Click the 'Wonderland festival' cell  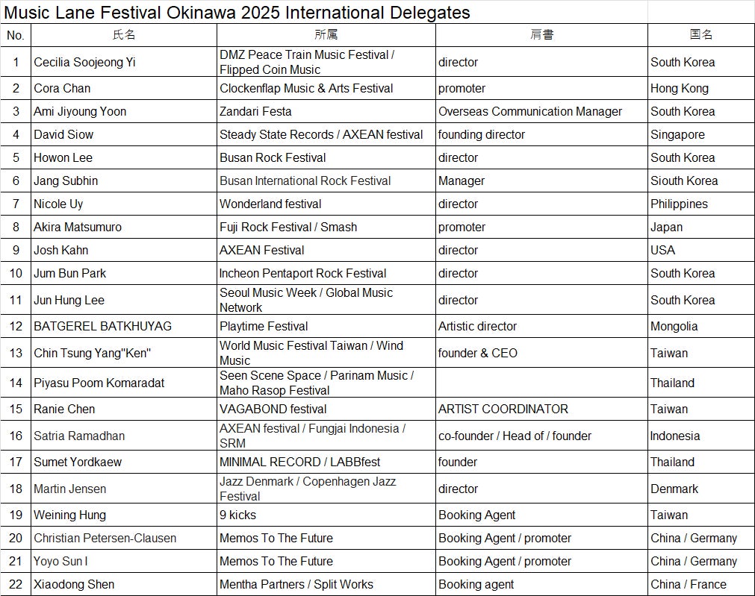pos(326,204)
